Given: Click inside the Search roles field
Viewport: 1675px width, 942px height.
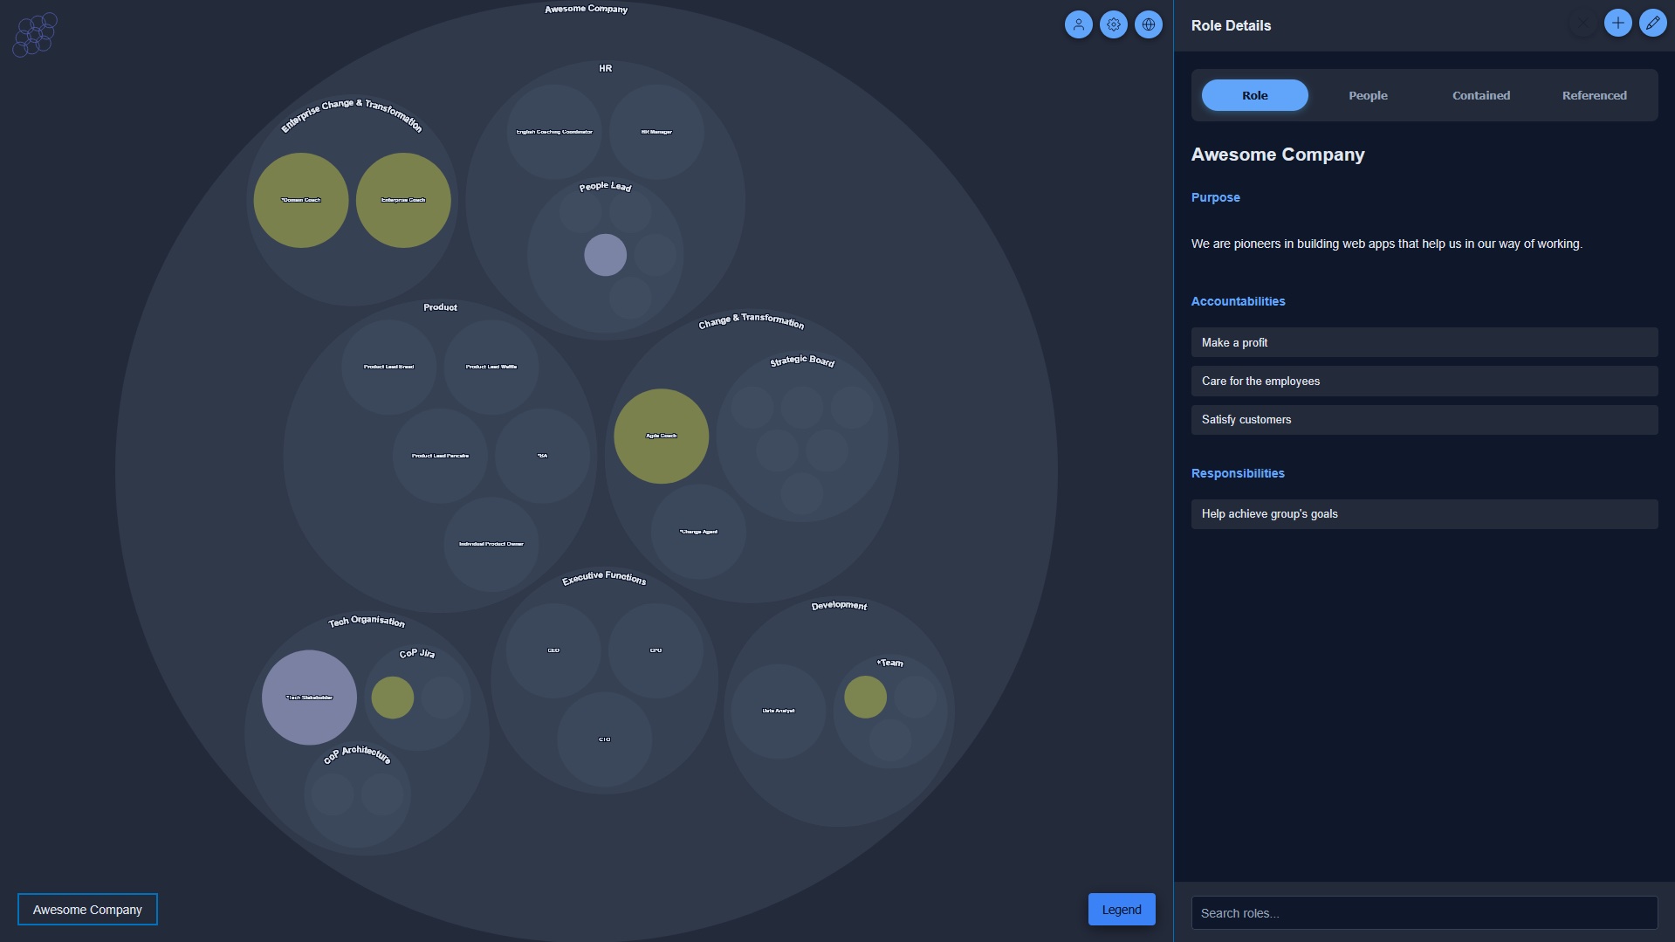Looking at the screenshot, I should 1424,912.
